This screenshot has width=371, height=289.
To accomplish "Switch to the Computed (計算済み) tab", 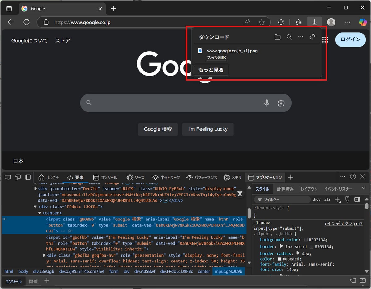I will 285,189.
